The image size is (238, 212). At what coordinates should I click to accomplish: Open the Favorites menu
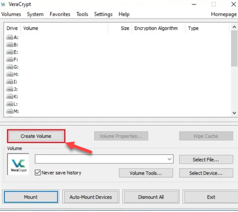tap(60, 14)
